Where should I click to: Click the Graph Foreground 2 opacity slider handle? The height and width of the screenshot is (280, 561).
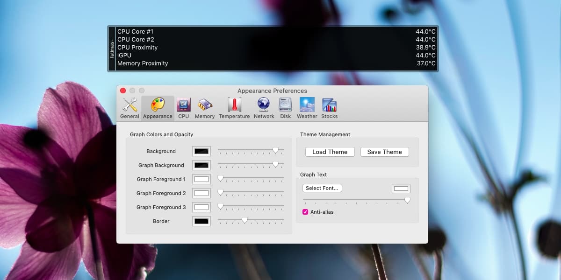220,192
